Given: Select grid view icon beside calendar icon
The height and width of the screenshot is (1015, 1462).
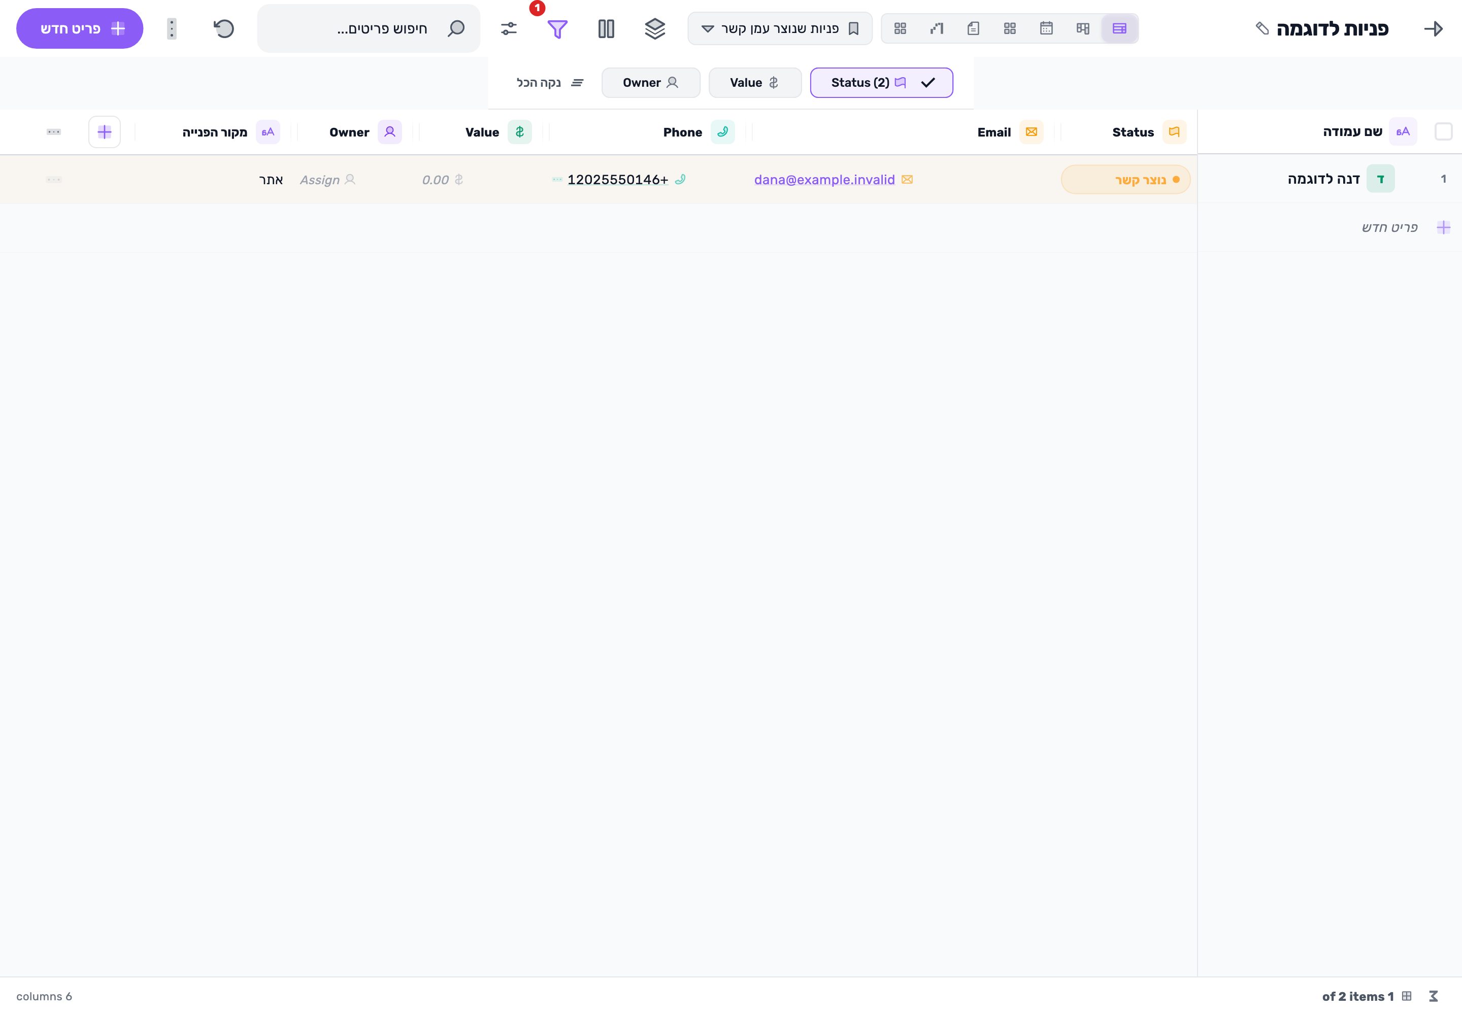Looking at the screenshot, I should [x=1010, y=28].
